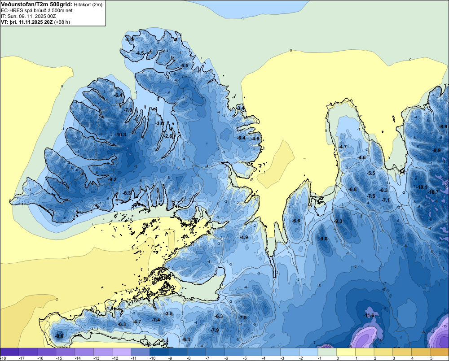Click the '5' legend scale label
Viewport: 449px width, 361px height.
click(x=431, y=358)
